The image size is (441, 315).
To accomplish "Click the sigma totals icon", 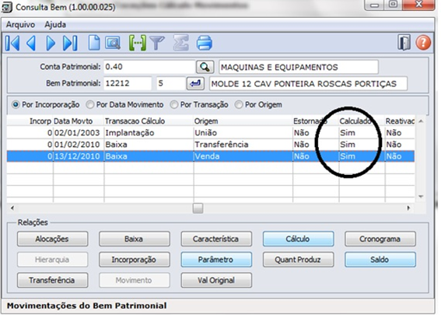I will click(181, 43).
